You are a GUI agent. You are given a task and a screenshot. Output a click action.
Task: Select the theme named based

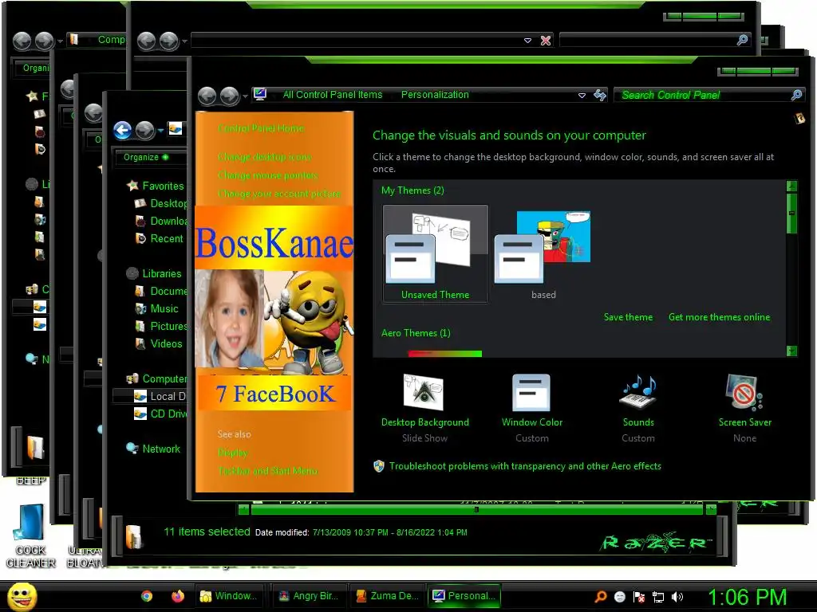tap(543, 255)
